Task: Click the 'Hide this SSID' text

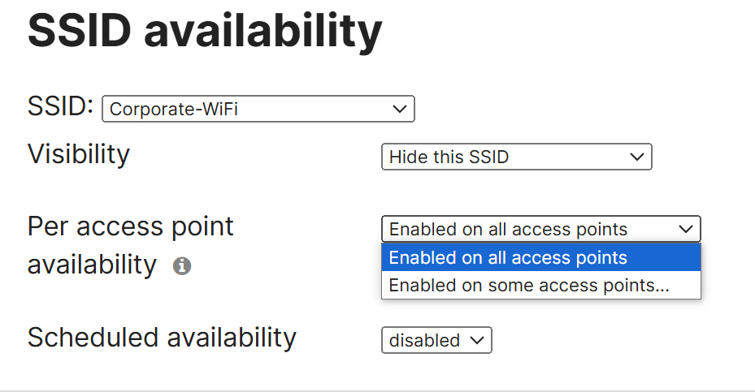Action: pyautogui.click(x=449, y=157)
